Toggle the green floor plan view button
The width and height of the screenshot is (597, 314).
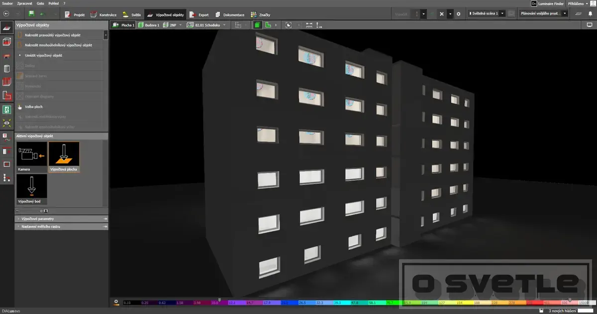coord(268,24)
